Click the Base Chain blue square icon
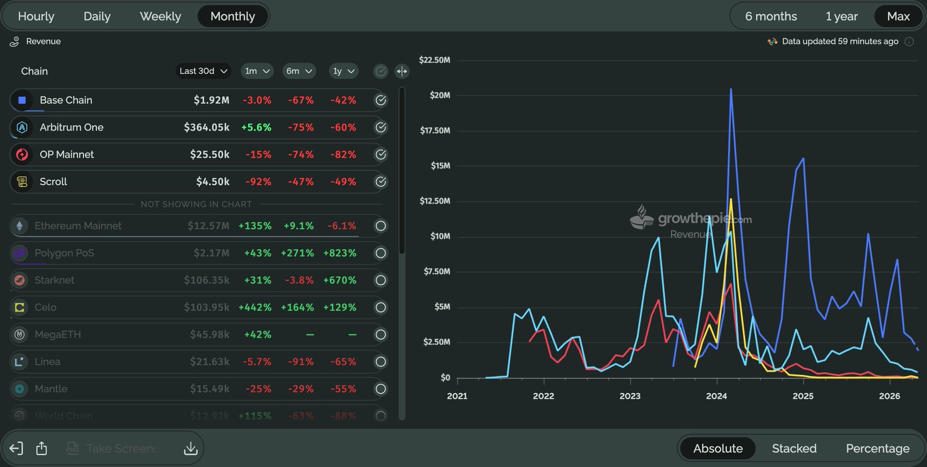927x467 pixels. [x=22, y=100]
